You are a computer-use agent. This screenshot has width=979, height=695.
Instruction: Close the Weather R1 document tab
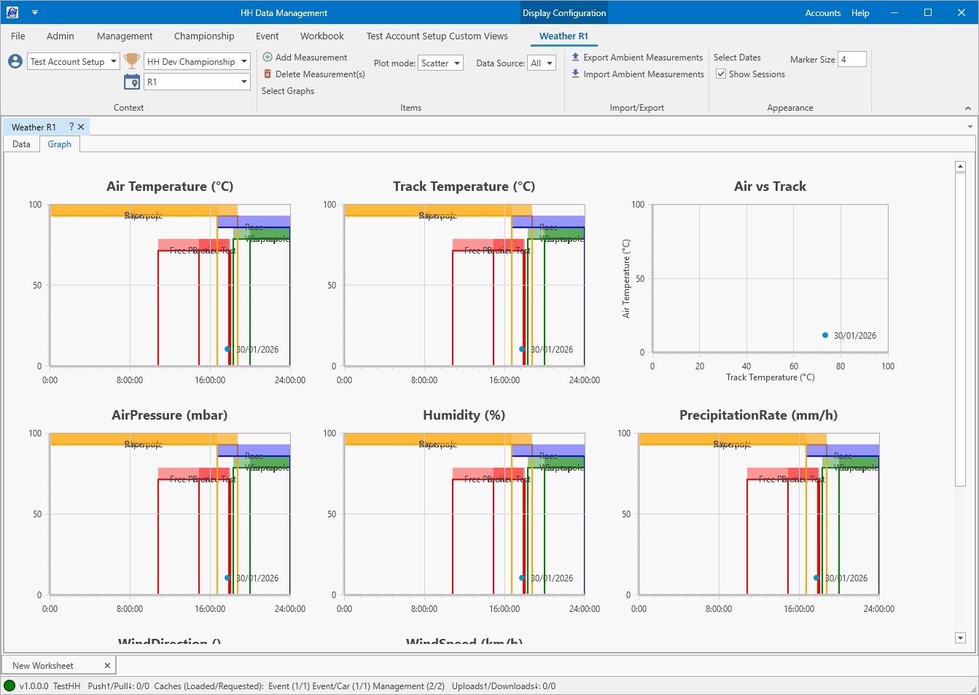point(81,127)
